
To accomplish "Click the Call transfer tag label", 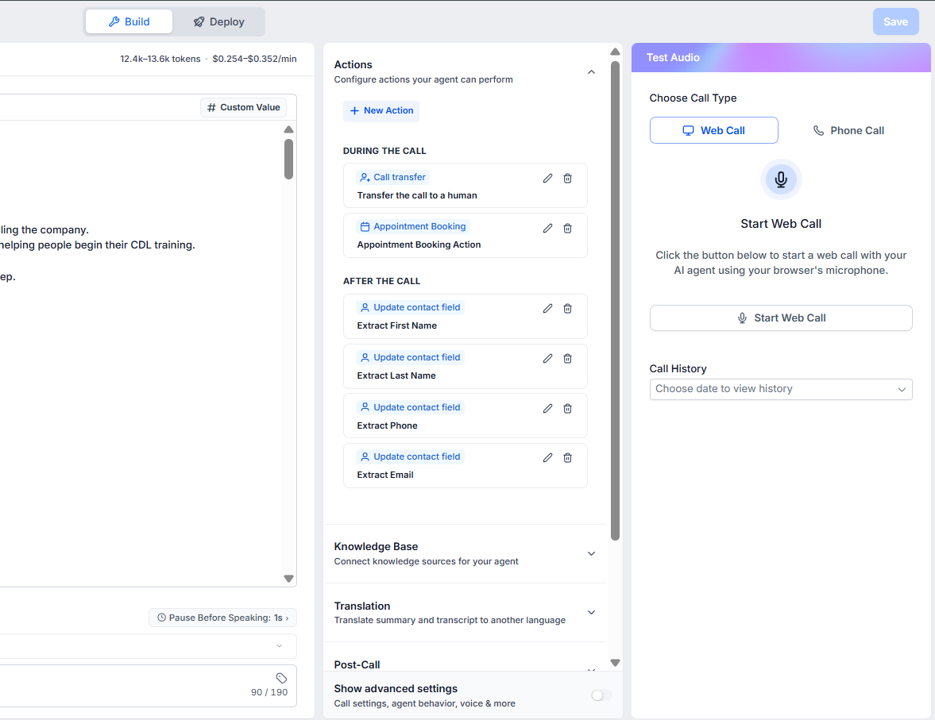I will 393,177.
